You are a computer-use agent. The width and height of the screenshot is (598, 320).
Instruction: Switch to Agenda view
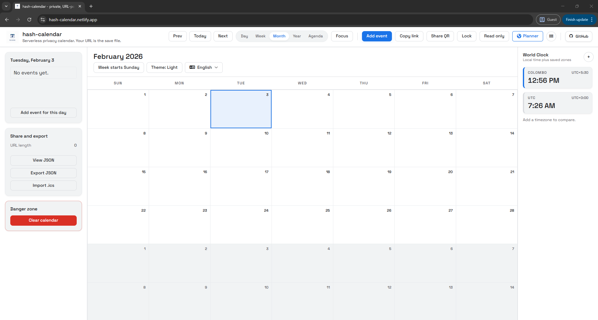coord(315,36)
